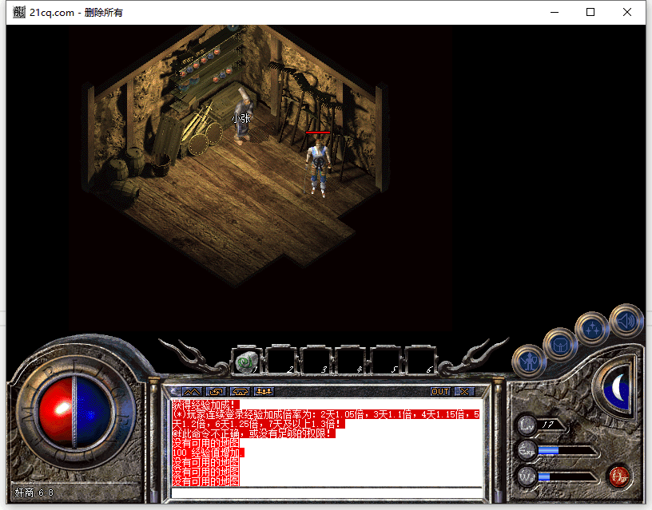Close the 21cq.com game window
Image resolution: width=652 pixels, height=510 pixels.
click(x=627, y=12)
